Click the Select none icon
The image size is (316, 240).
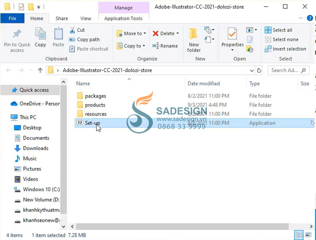[268, 39]
